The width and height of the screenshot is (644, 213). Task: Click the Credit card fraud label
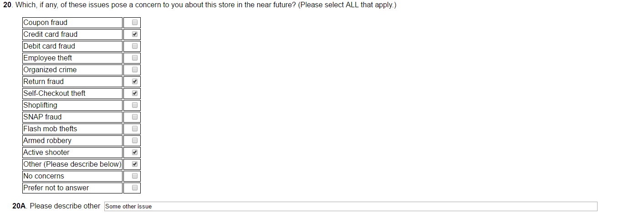pyautogui.click(x=51, y=34)
